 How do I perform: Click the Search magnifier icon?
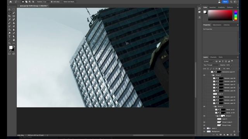(x=231, y=2)
